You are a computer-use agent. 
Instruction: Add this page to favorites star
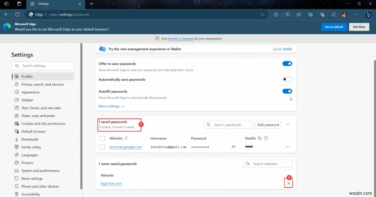pyautogui.click(x=262, y=15)
